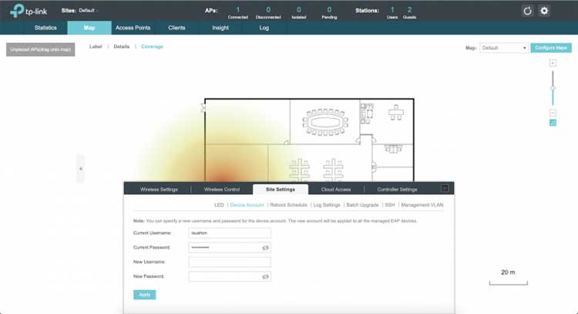Switch to the Wireless Control tab

click(x=222, y=189)
